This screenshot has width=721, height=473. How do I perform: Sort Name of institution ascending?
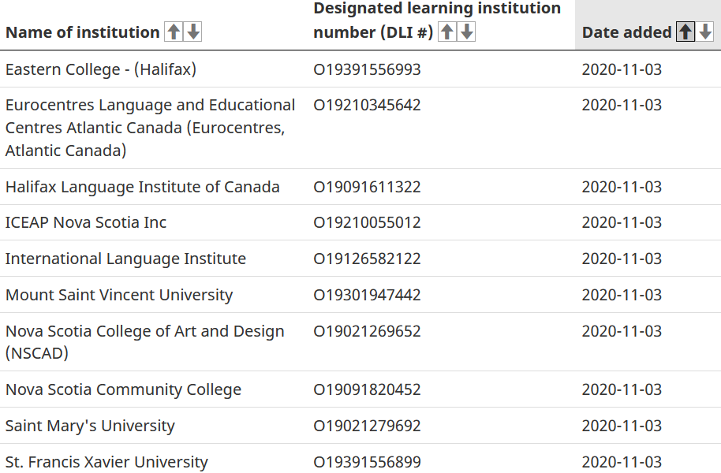coord(174,32)
